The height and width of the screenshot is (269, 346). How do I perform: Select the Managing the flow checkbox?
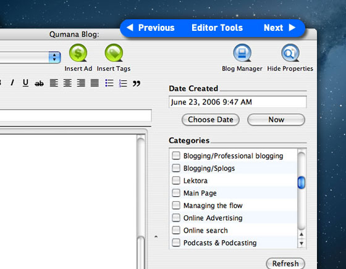(176, 205)
